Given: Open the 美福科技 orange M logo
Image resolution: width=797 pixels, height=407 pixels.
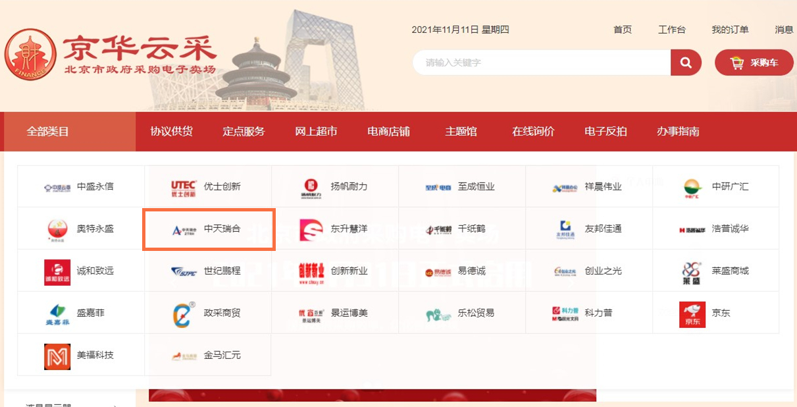Looking at the screenshot, I should (57, 356).
